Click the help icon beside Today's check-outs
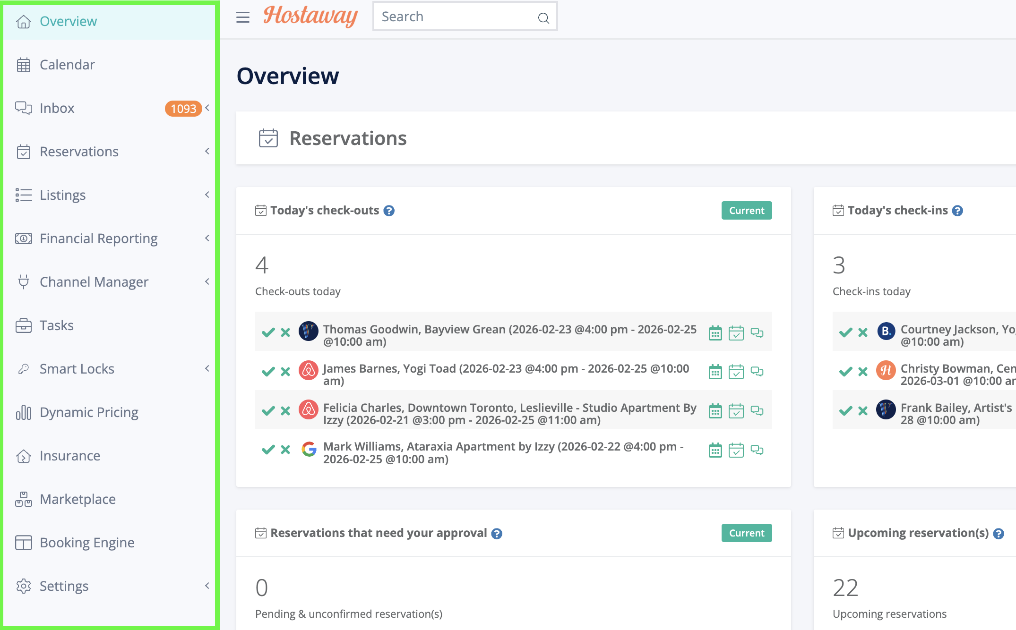 click(x=389, y=211)
